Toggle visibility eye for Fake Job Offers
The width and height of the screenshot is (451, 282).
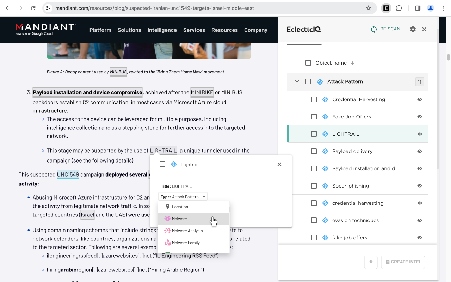(x=420, y=117)
